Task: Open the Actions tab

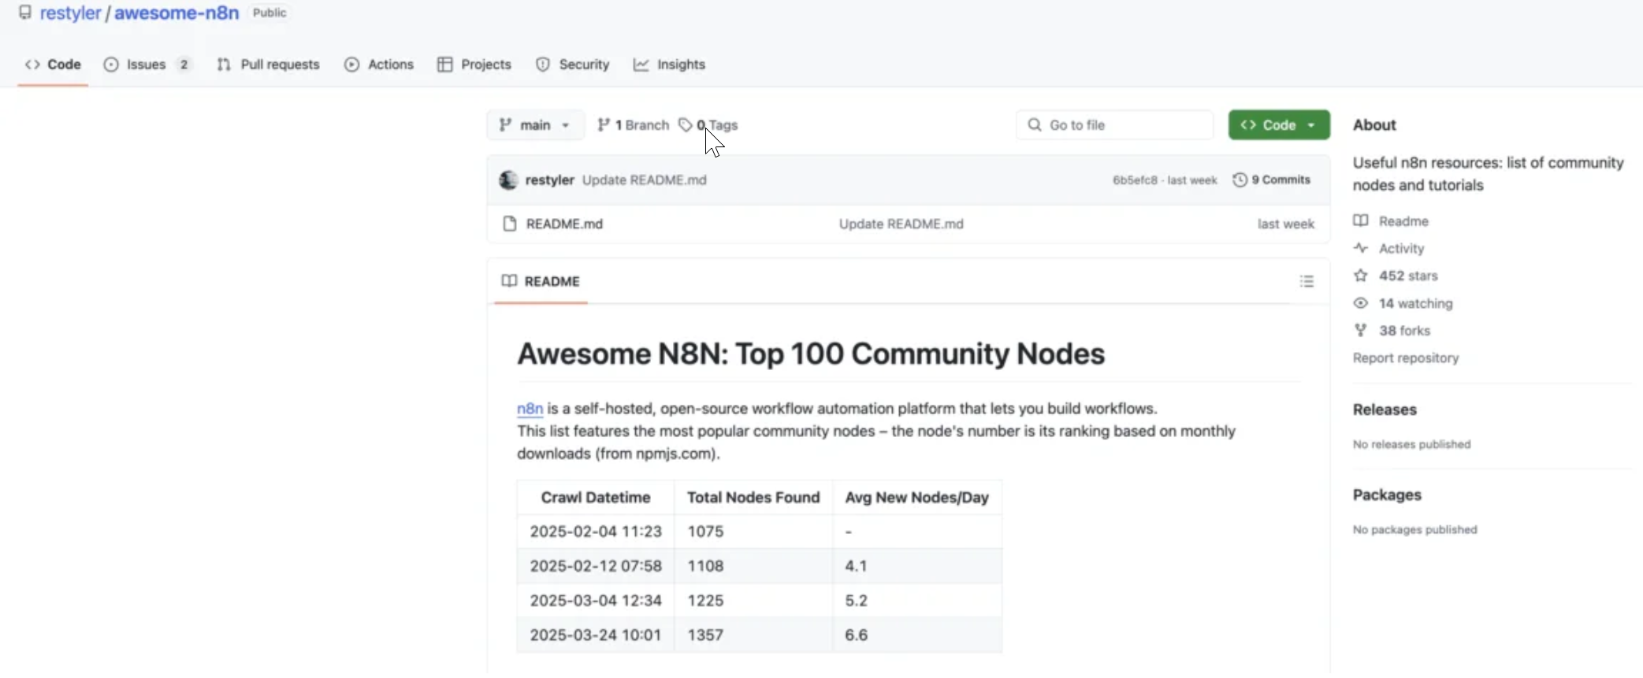Action: click(379, 65)
